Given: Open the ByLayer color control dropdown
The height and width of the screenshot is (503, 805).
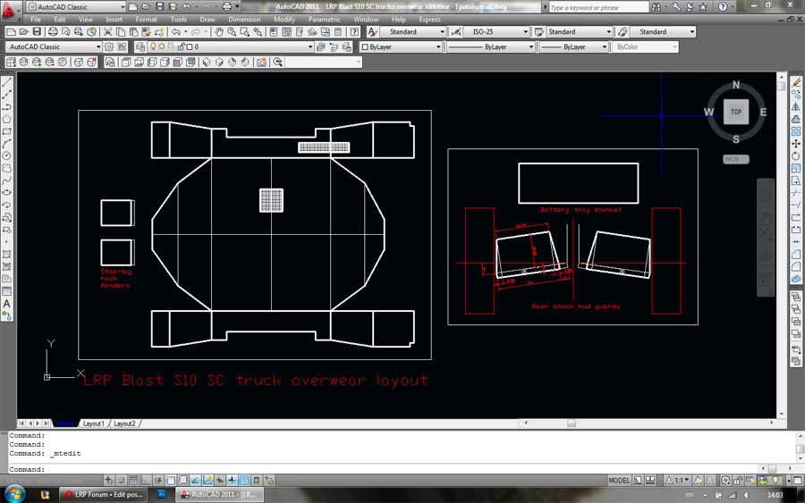Looking at the screenshot, I should [438, 46].
